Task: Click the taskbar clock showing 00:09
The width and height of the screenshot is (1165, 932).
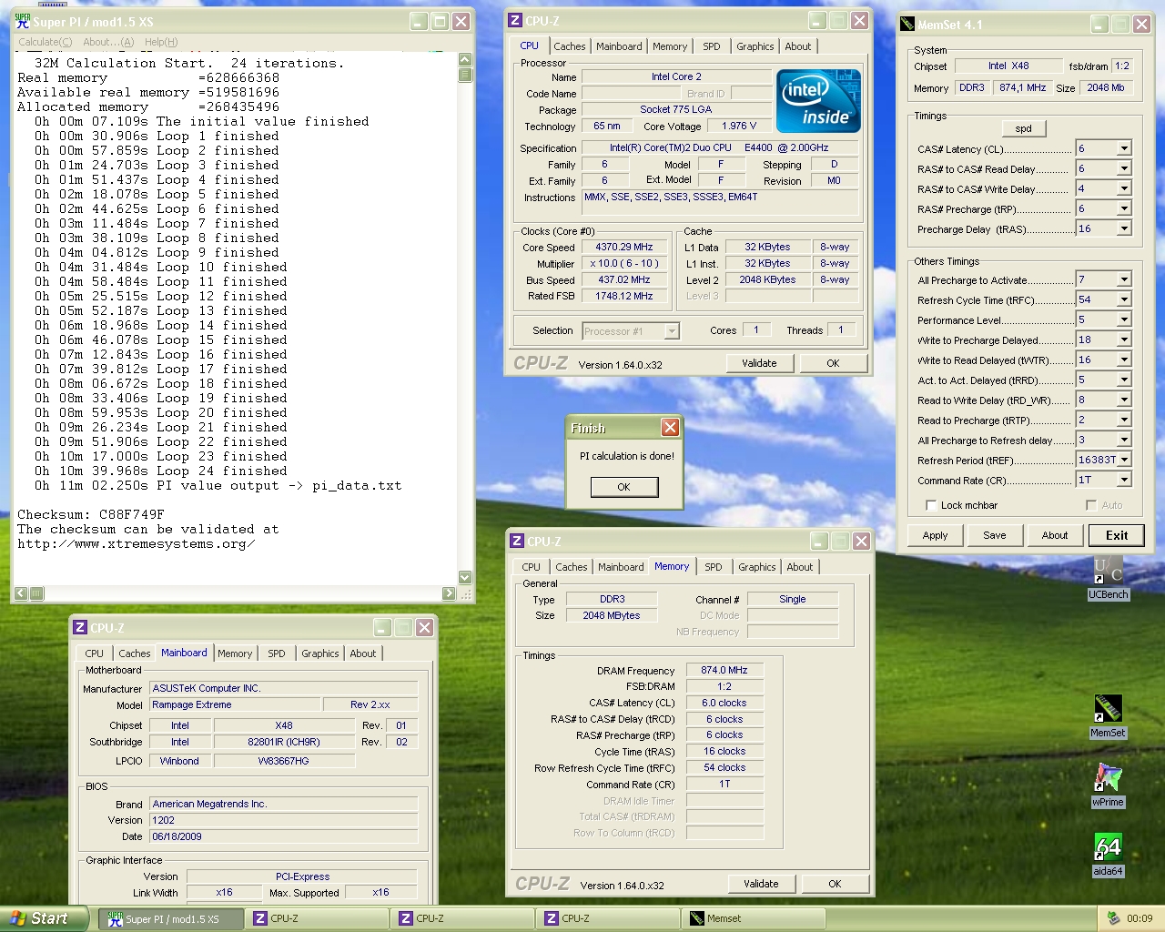Action: [1140, 918]
